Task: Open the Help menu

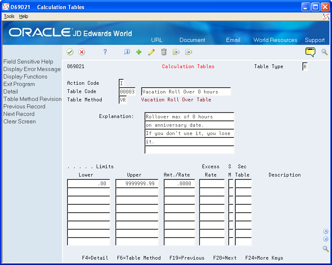Action: tap(23, 16)
